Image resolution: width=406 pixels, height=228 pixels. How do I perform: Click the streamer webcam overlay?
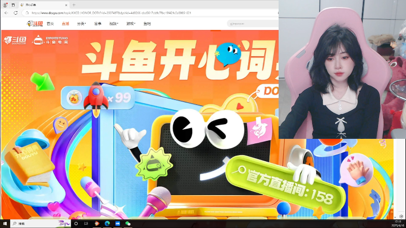click(342, 69)
